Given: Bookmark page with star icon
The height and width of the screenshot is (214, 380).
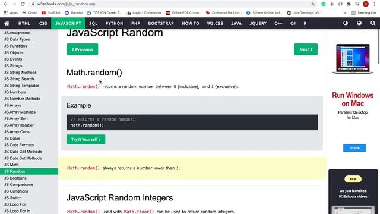Looking at the screenshot, I should point(313,4).
